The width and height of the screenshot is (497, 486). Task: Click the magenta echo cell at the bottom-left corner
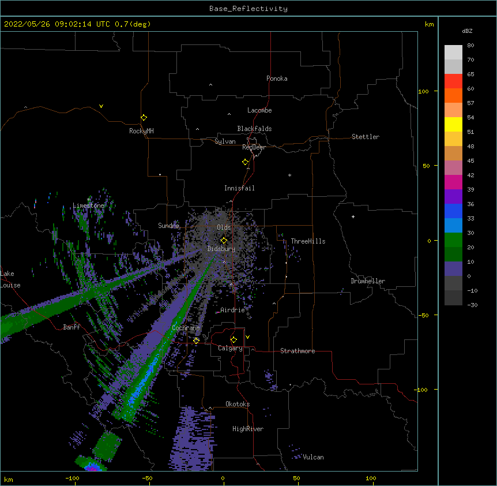93,468
